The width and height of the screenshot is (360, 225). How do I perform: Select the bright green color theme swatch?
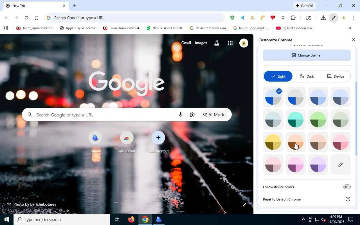pyautogui.click(x=318, y=120)
